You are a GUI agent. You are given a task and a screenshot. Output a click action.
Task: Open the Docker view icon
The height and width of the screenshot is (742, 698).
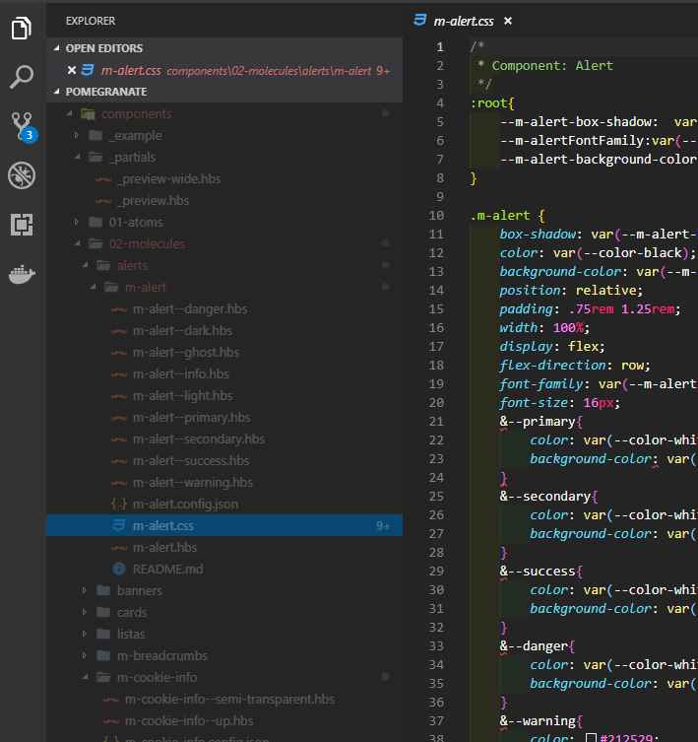22,274
